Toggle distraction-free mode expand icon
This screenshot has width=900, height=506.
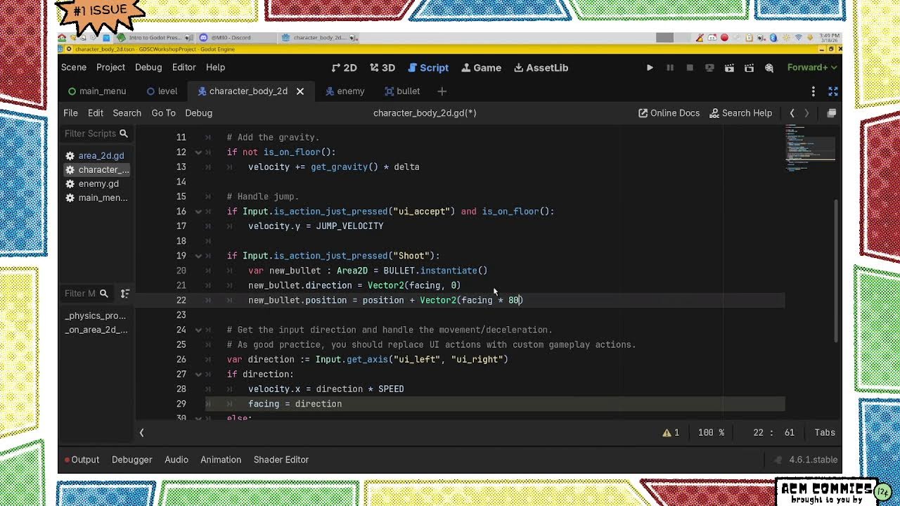(832, 91)
